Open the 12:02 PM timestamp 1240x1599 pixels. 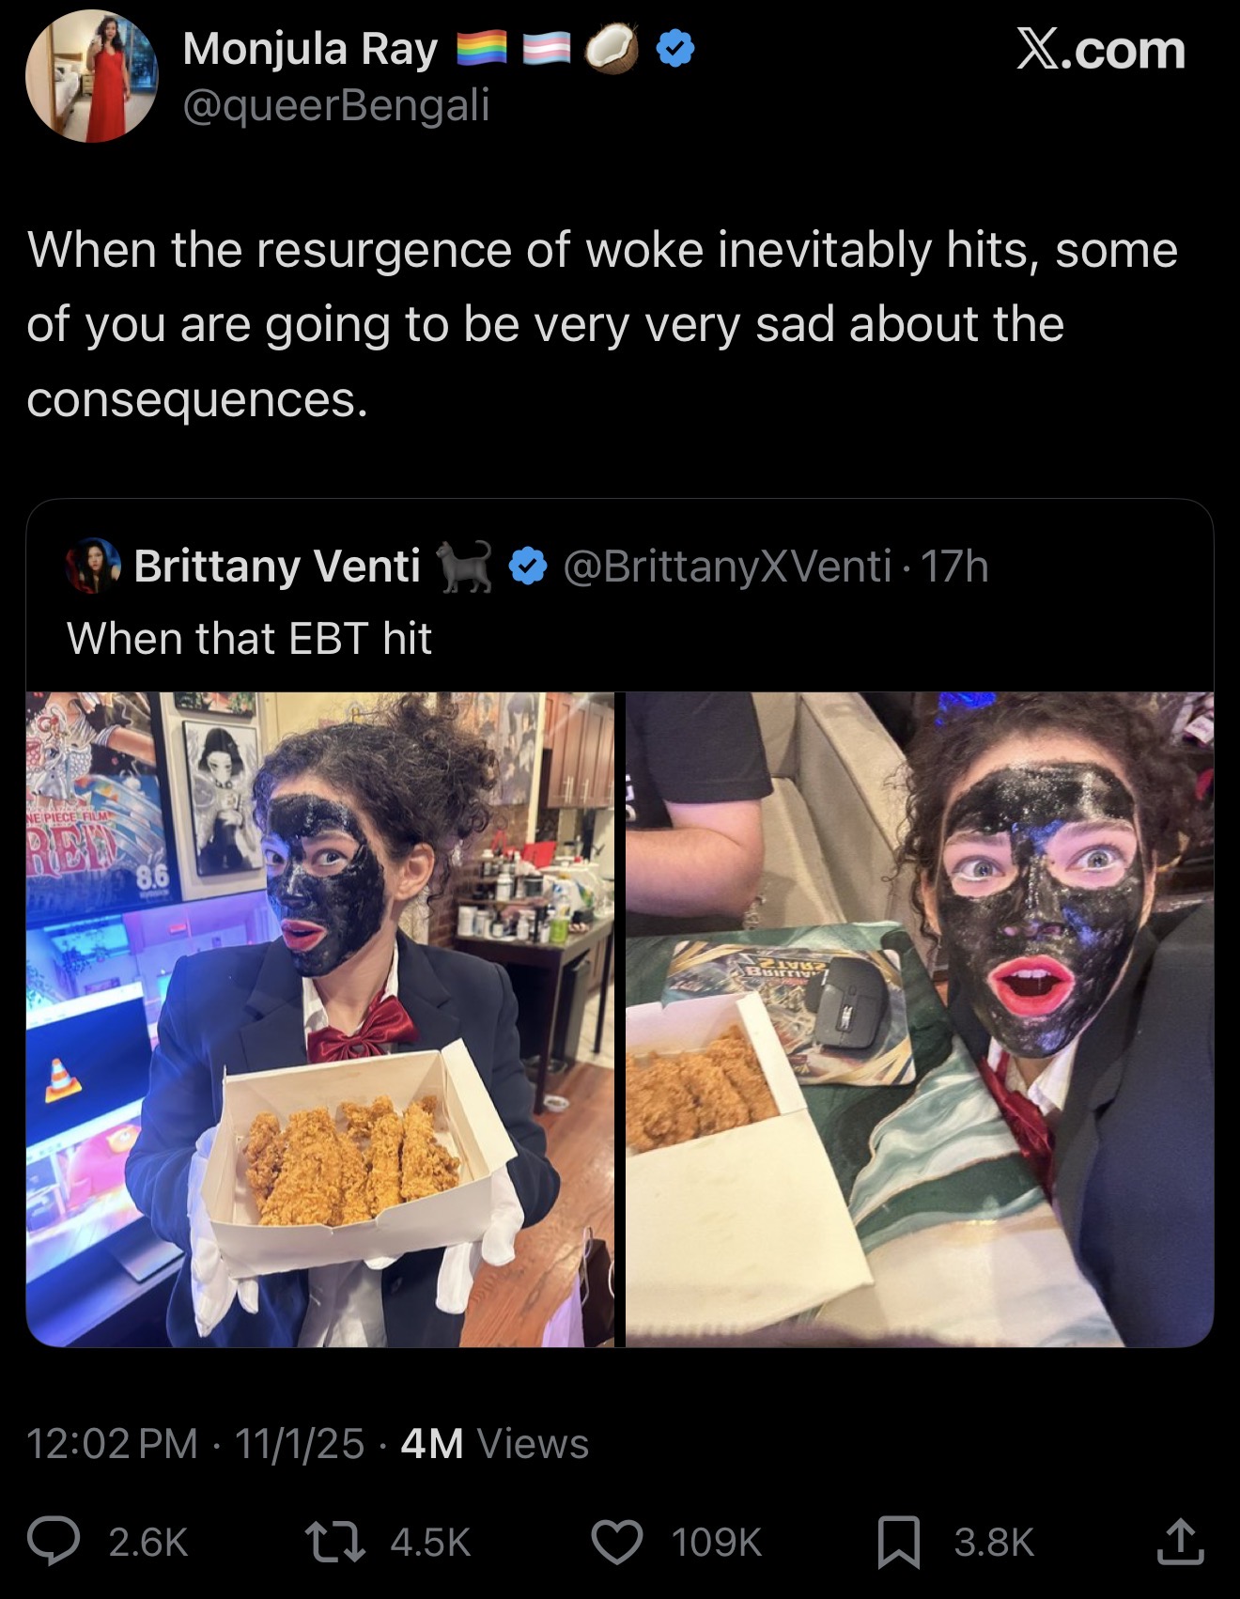pos(113,1444)
